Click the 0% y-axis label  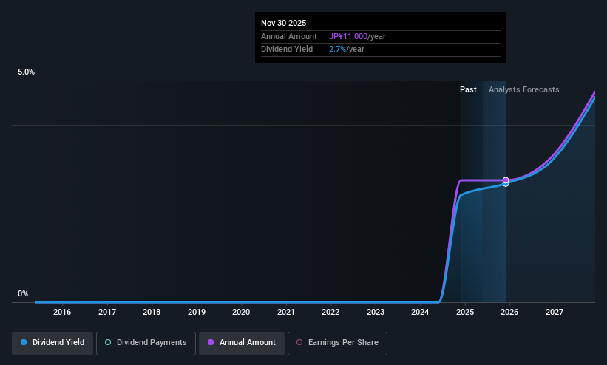[x=23, y=294]
